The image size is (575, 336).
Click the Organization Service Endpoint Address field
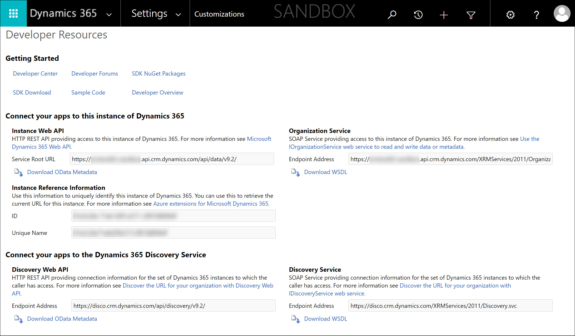[450, 159]
